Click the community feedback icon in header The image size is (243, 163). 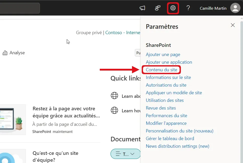point(158,8)
